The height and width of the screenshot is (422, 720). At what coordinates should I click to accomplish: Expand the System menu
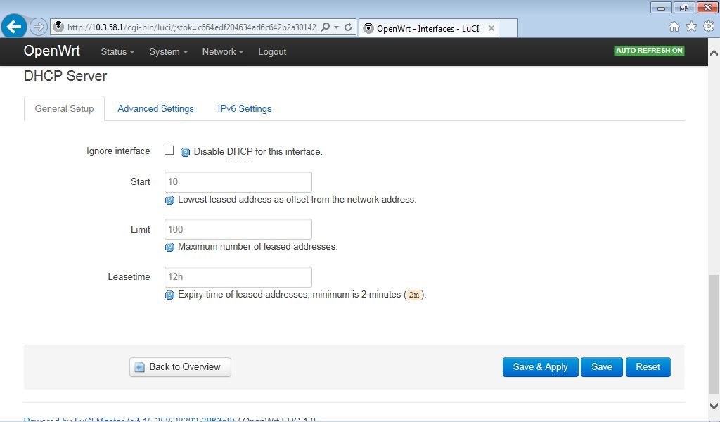[169, 52]
